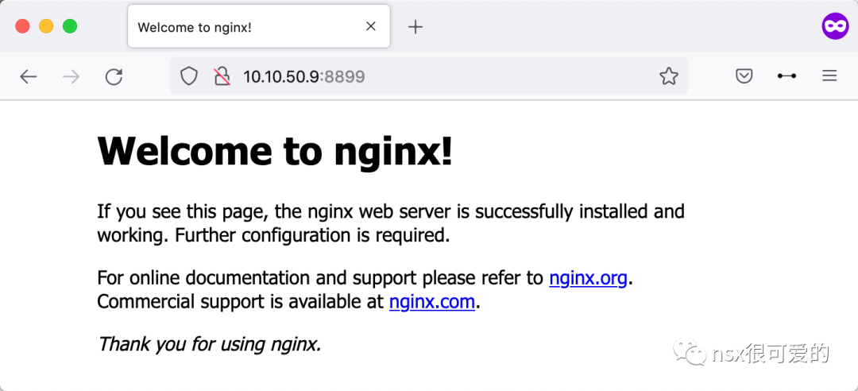
Task: Maximize window with green button
Action: (x=70, y=26)
